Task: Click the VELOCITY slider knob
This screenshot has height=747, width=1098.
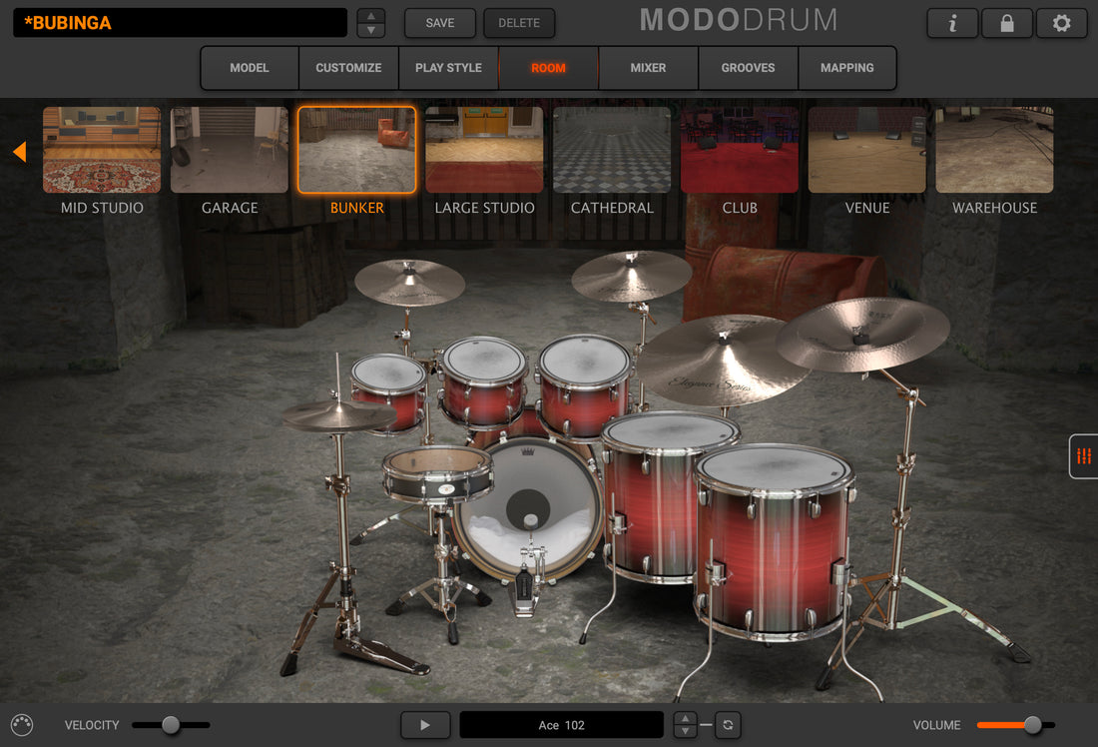Action: (171, 725)
